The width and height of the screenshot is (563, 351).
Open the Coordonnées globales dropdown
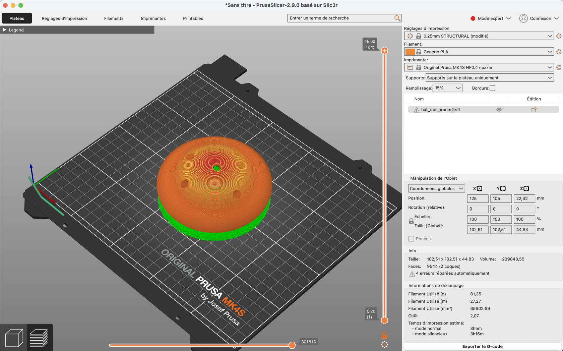tap(436, 188)
